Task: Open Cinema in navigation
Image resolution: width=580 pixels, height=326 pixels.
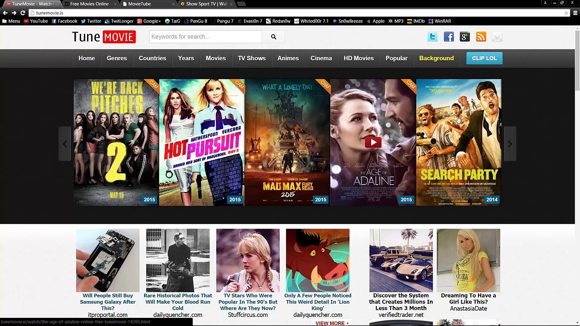Action: (x=321, y=58)
